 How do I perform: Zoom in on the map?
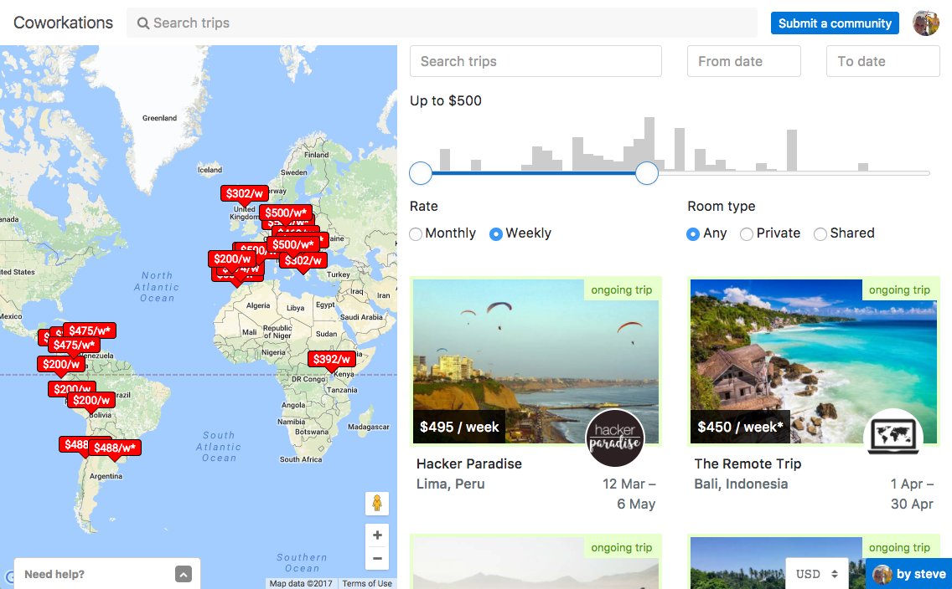pos(377,535)
